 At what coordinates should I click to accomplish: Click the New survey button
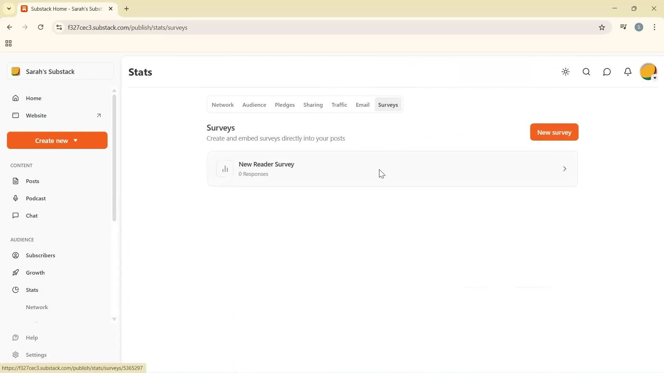point(554,132)
